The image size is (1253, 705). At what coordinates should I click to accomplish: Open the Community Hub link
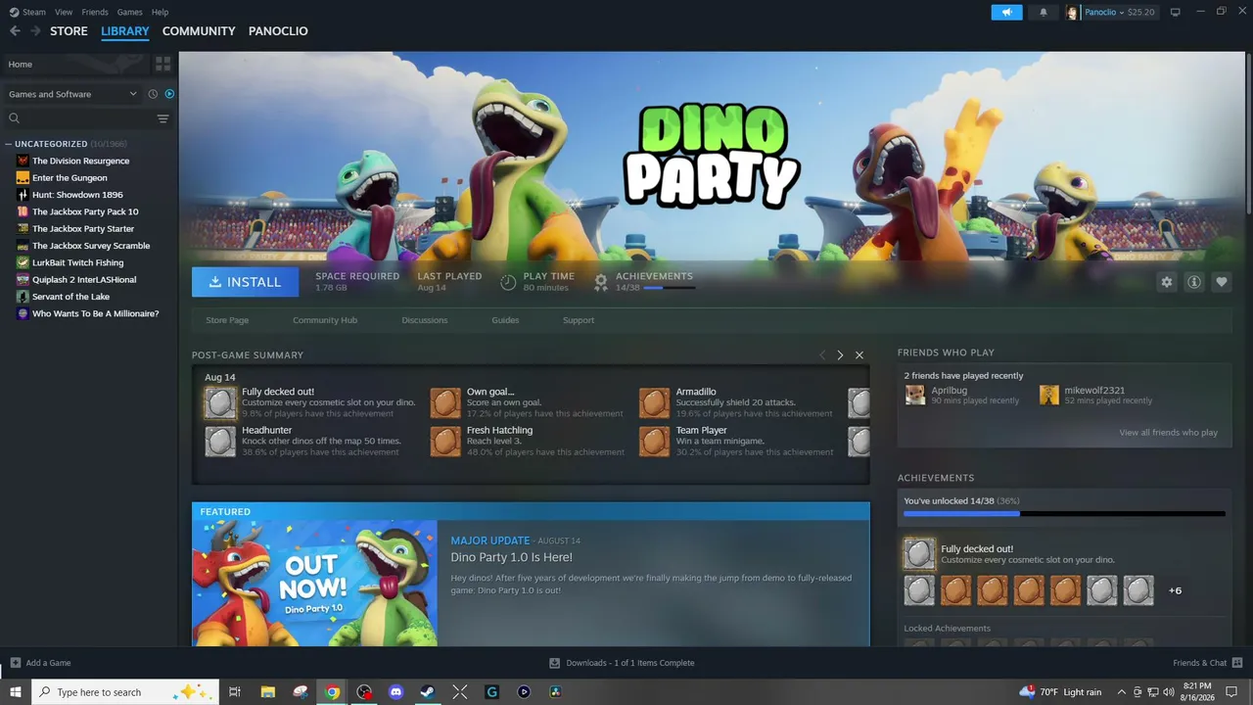click(x=325, y=320)
